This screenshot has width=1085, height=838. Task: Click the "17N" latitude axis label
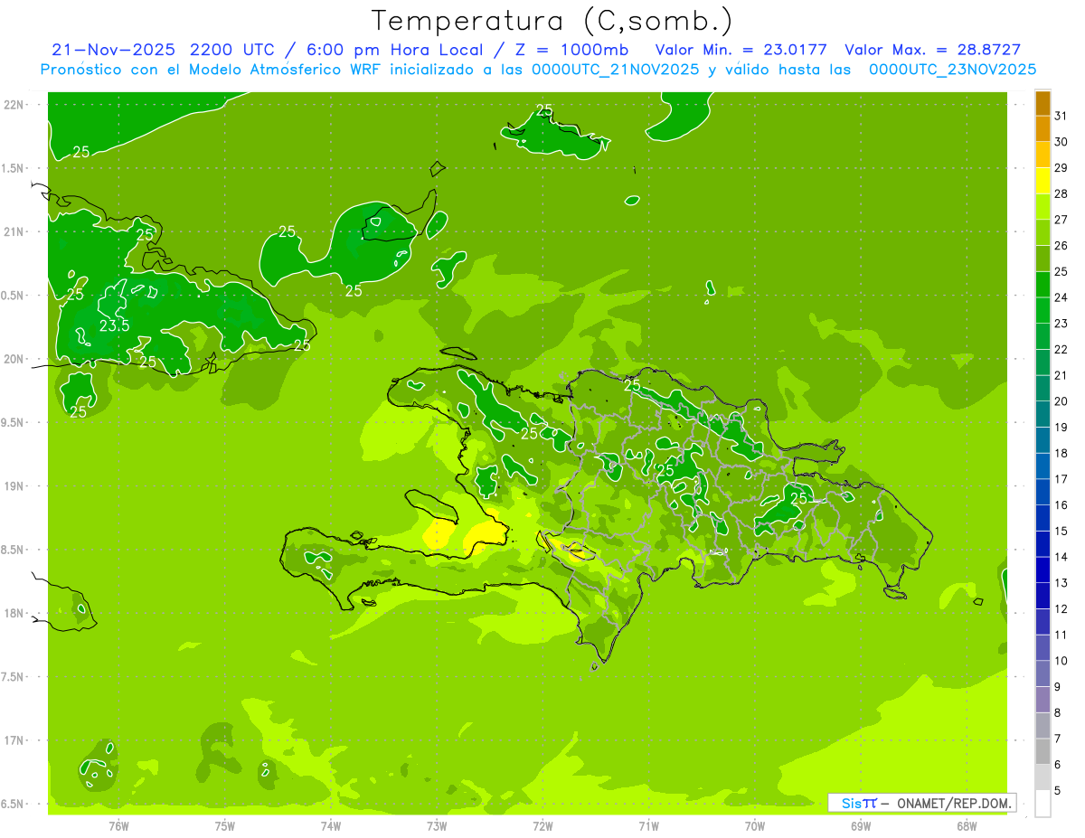point(12,740)
